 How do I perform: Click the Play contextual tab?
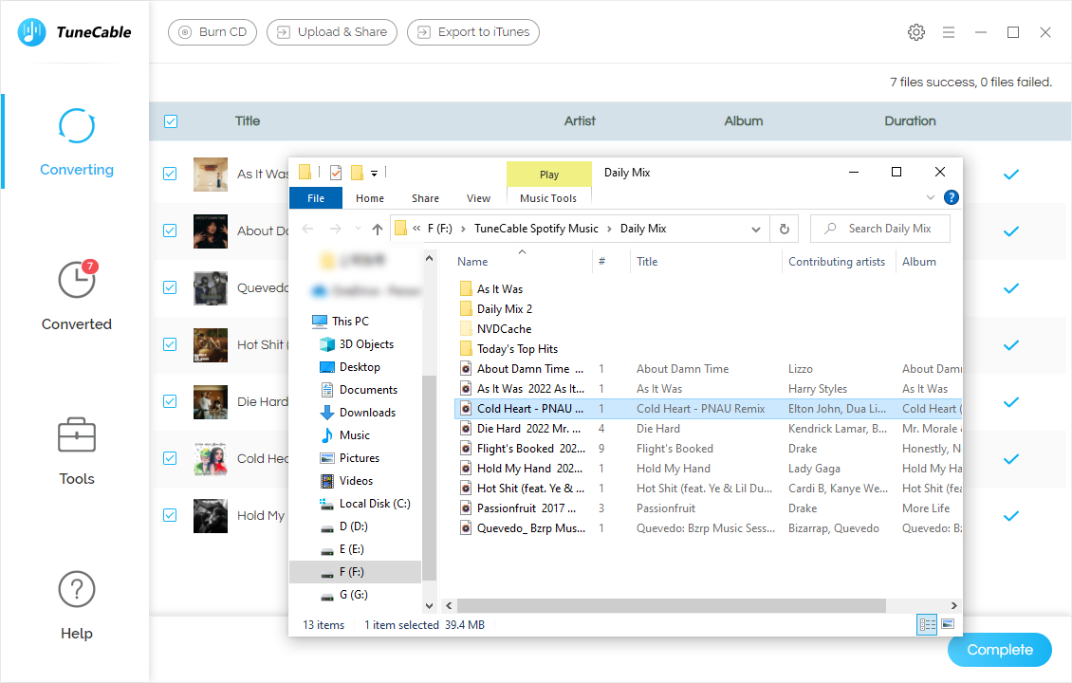click(x=549, y=175)
